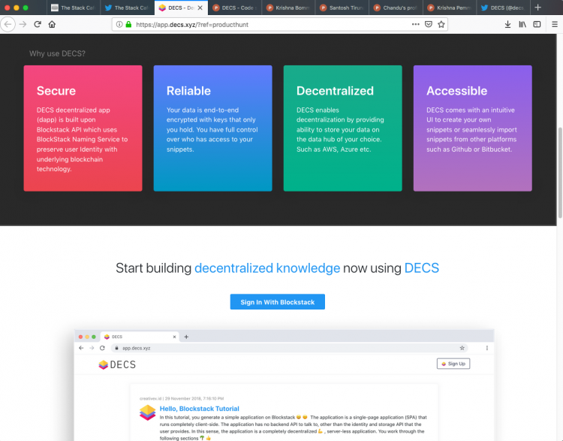
Task: Click the page's vertical scrollbar thumb
Action: click(560, 173)
